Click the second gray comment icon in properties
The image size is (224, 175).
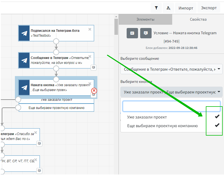coord(146,33)
